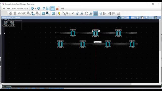Click the zoom slider handle in panel header
The height and width of the screenshot is (91, 162).
pyautogui.click(x=130, y=17)
